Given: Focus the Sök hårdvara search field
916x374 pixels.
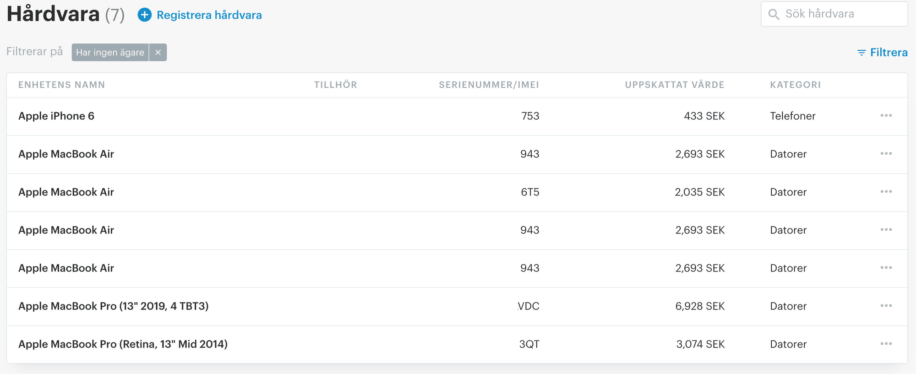Looking at the screenshot, I should point(834,14).
